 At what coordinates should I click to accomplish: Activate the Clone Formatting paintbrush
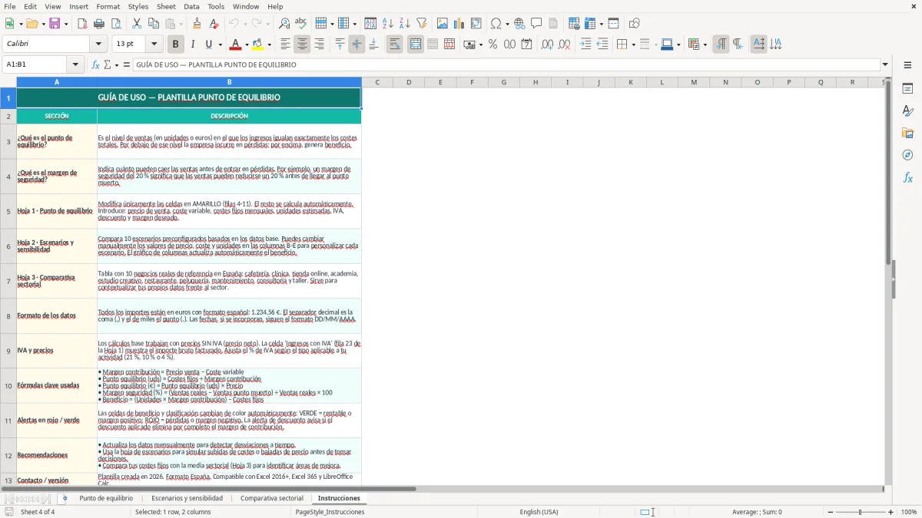tap(197, 24)
